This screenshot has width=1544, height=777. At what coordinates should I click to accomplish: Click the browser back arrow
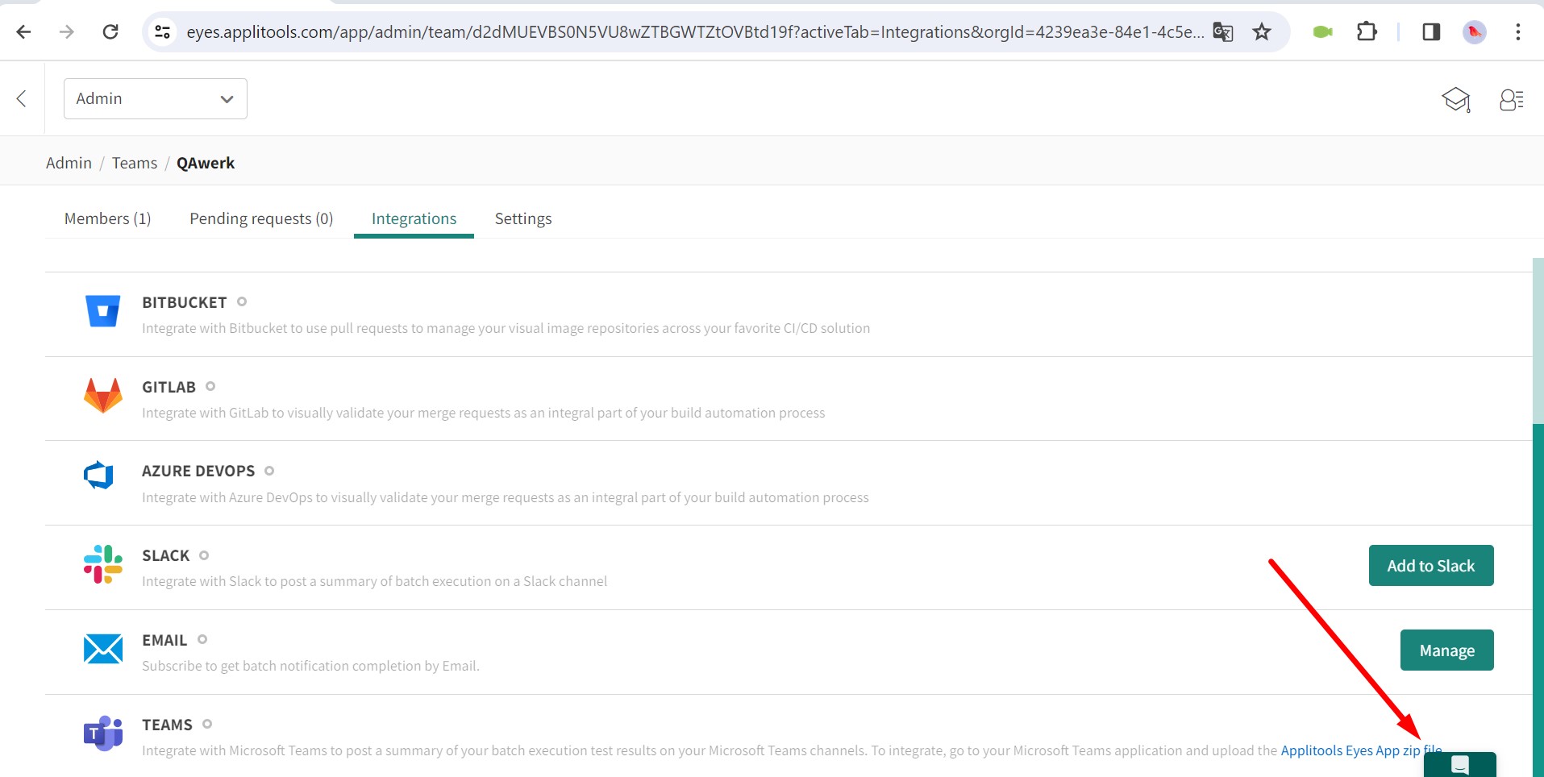pos(23,31)
